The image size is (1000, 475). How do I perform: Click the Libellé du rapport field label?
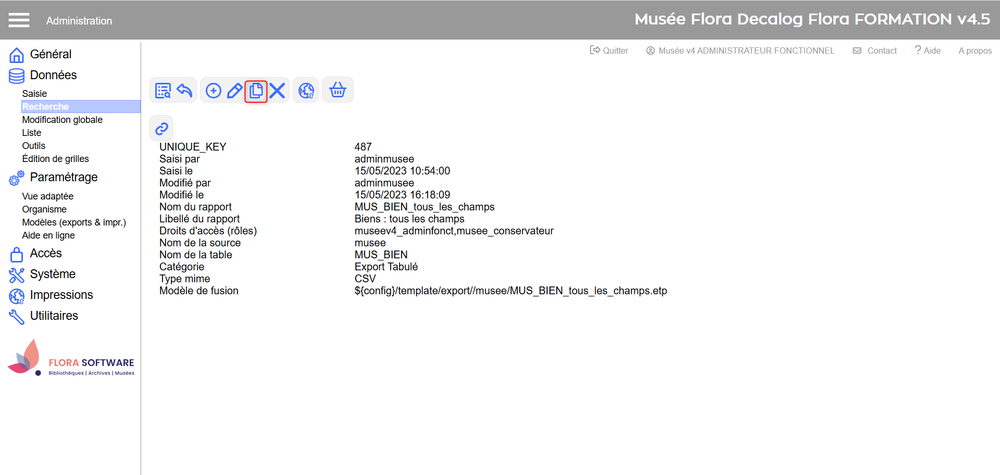[199, 219]
